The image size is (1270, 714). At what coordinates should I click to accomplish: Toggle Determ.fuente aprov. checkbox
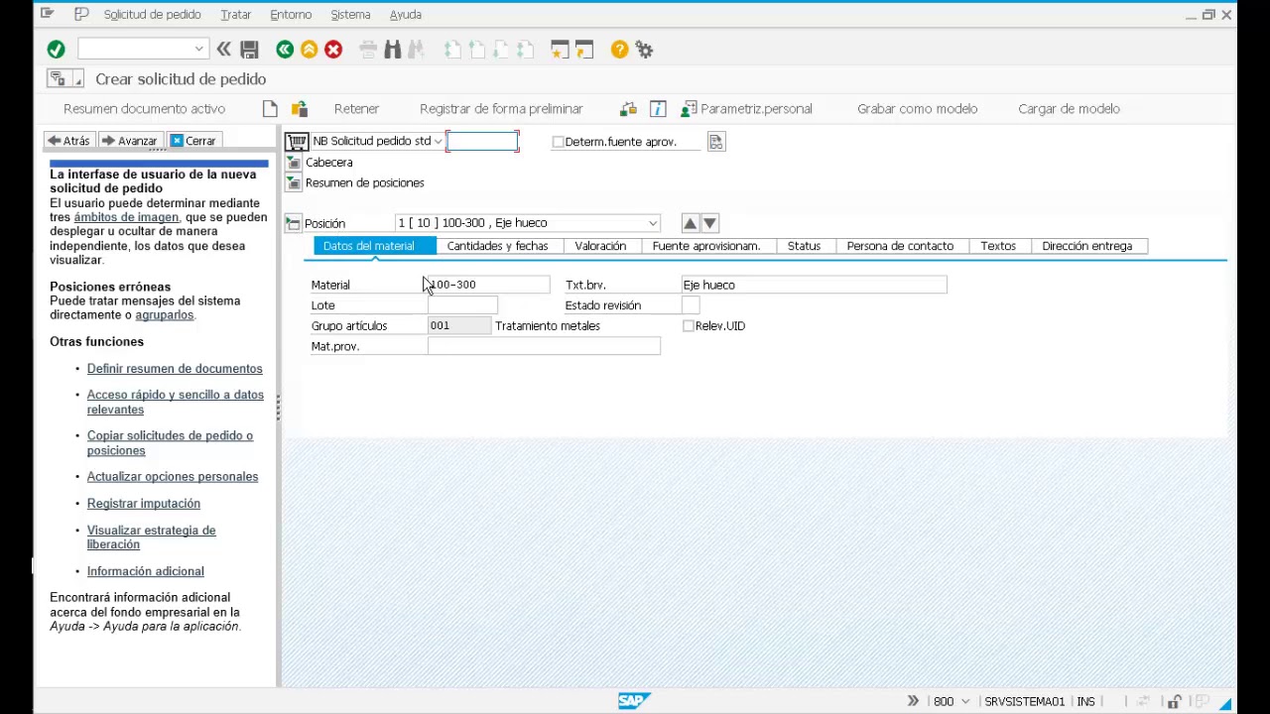click(558, 142)
